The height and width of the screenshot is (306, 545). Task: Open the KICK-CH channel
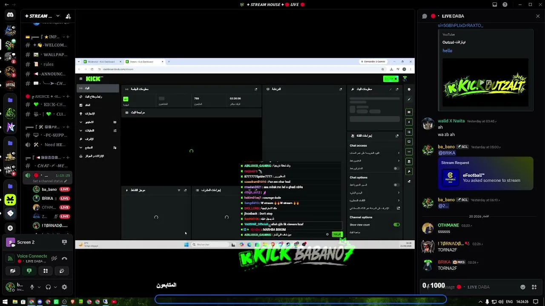48,105
